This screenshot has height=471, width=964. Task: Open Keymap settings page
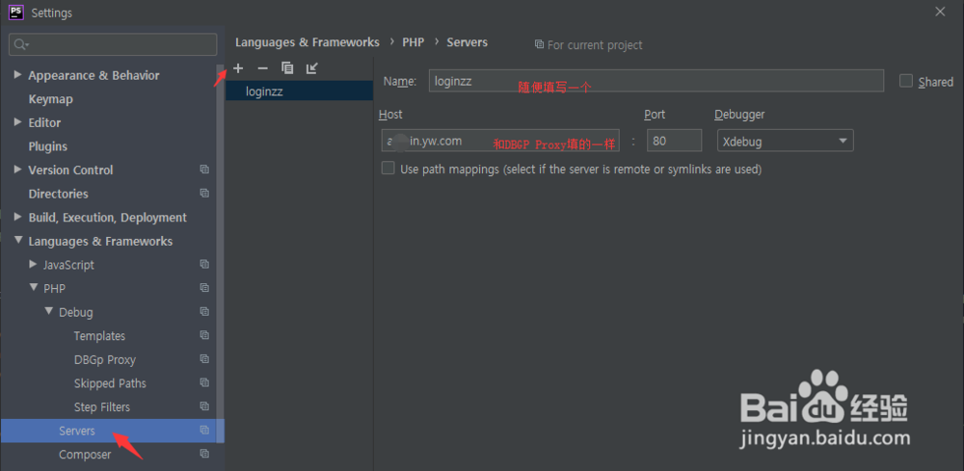click(x=50, y=99)
